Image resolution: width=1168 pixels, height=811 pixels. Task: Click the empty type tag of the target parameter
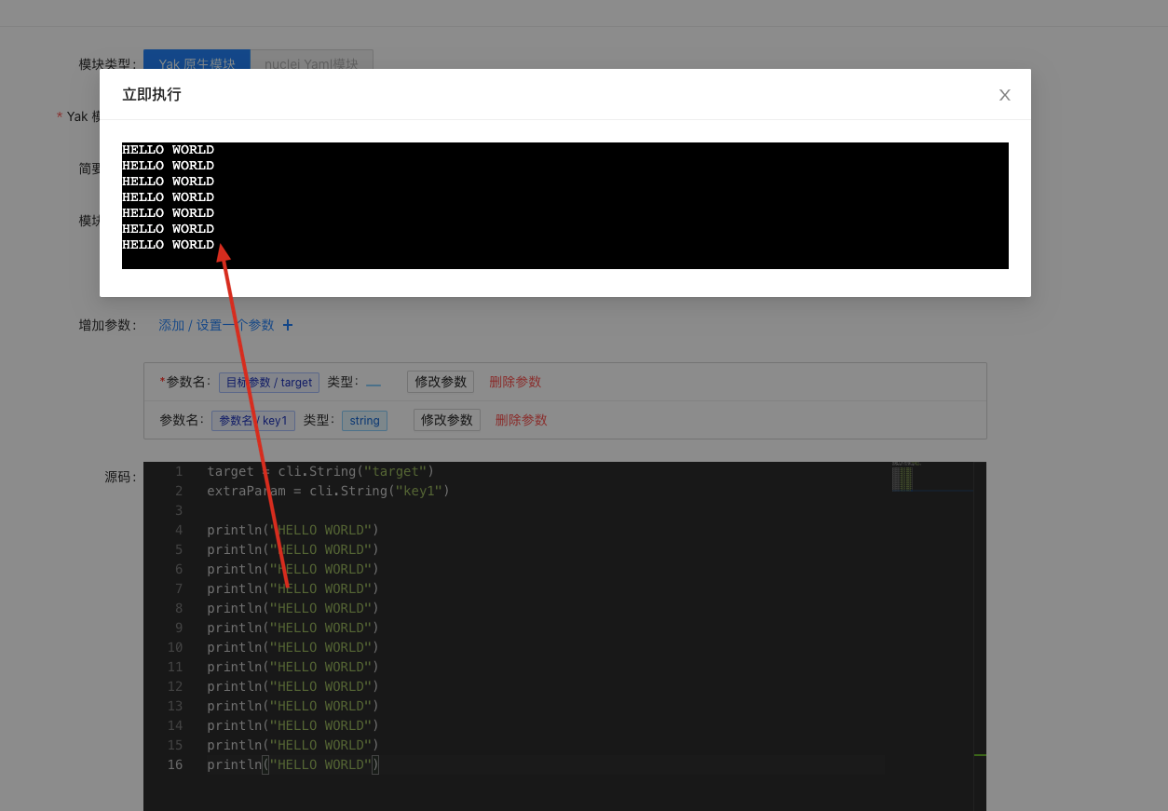373,383
